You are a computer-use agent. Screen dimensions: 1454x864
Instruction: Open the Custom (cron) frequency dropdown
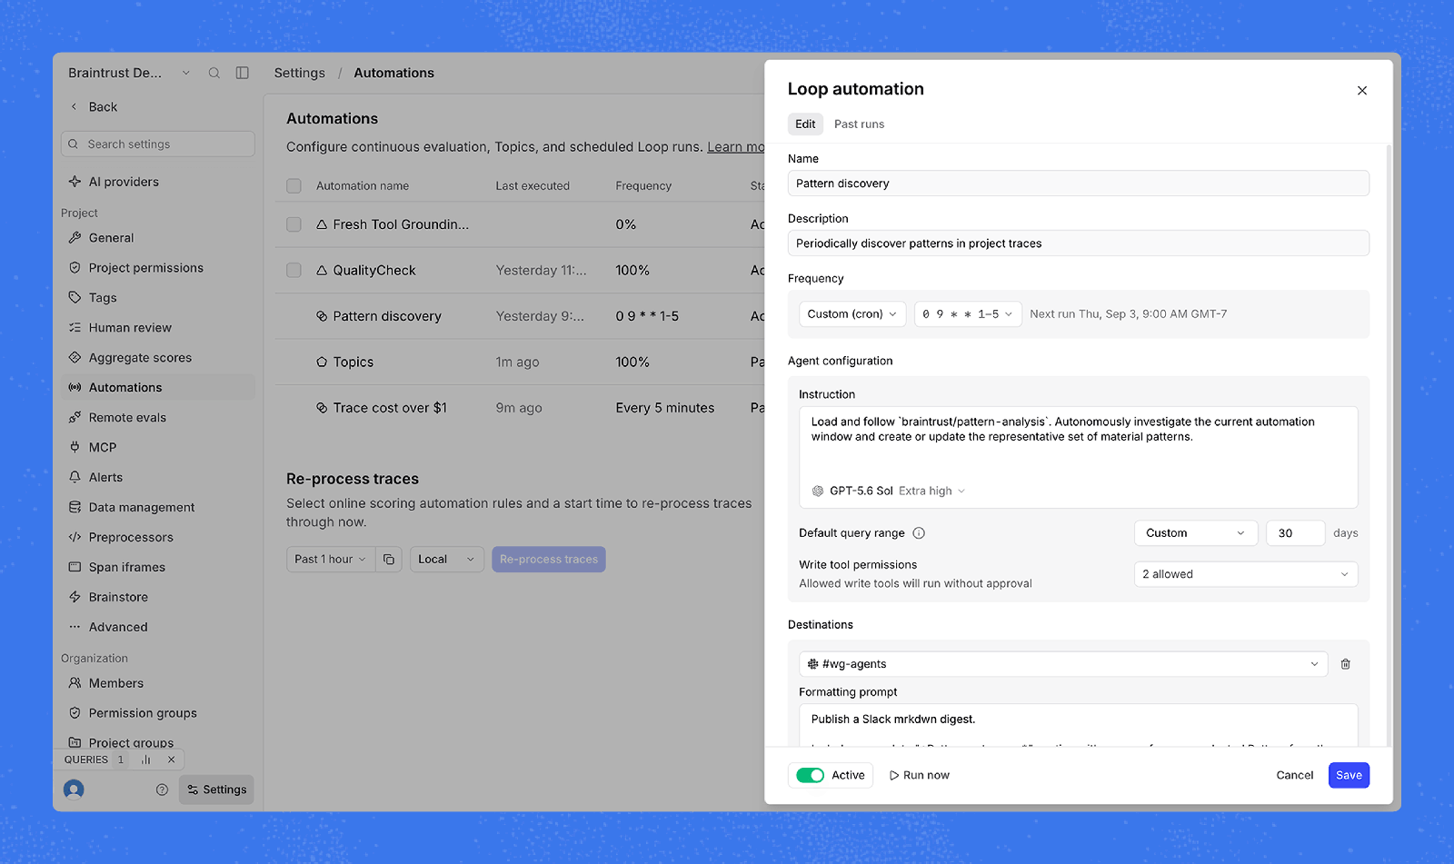coord(852,314)
